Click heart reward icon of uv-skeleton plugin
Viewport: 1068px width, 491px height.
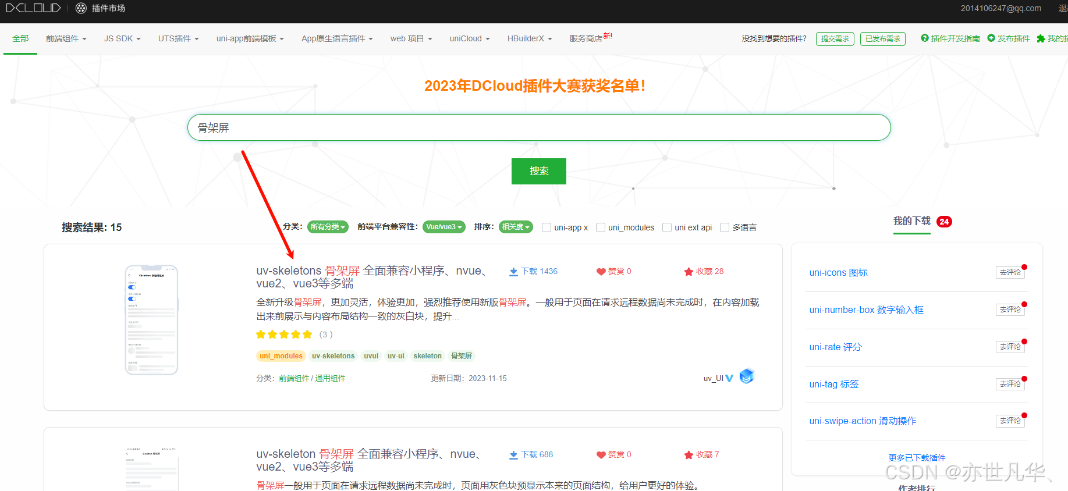(601, 455)
